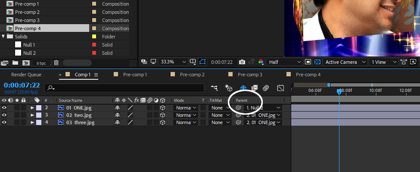Toggle 3D switch for 02 two.jpg
This screenshot has width=420, height=172.
pyautogui.click(x=162, y=115)
